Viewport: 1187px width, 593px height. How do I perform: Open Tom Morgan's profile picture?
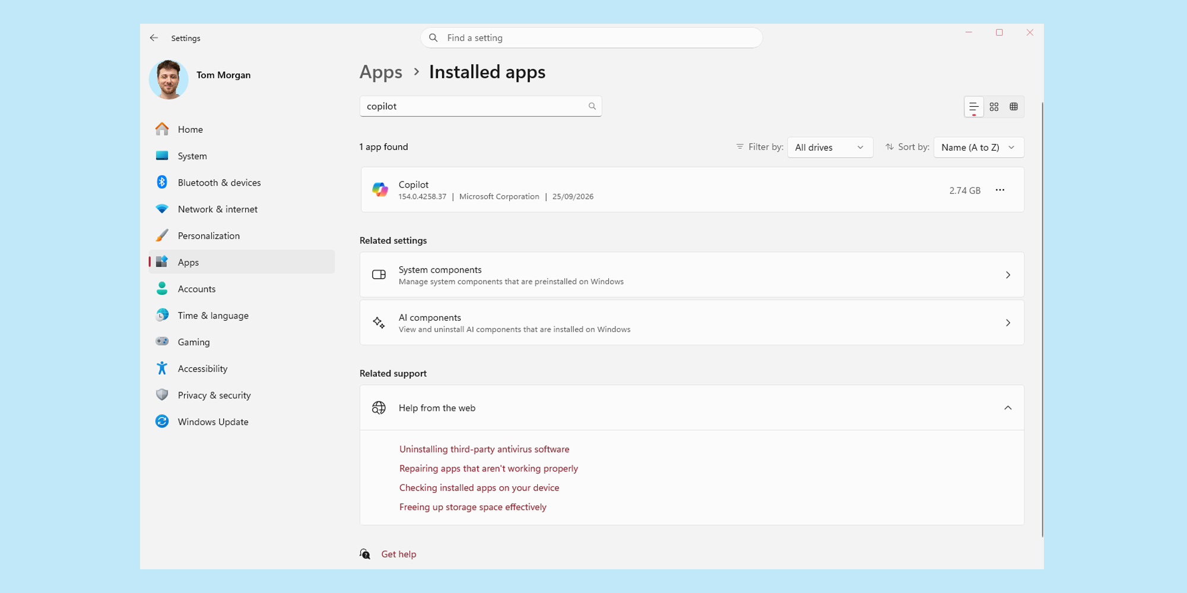[169, 79]
